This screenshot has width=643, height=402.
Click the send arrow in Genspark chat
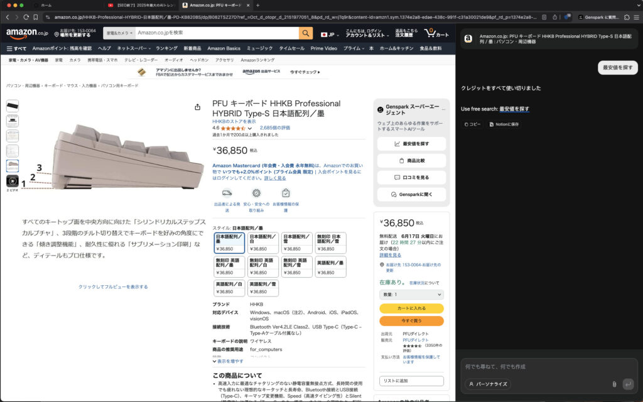tap(628, 384)
